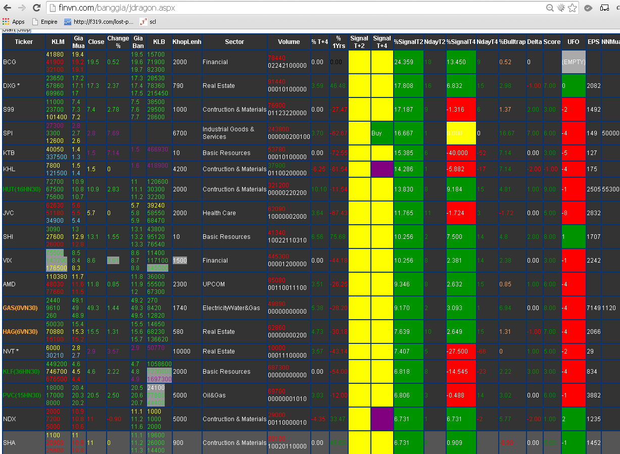The width and height of the screenshot is (620, 454).
Task: Click the %SignalT4 column header
Action: (461, 42)
